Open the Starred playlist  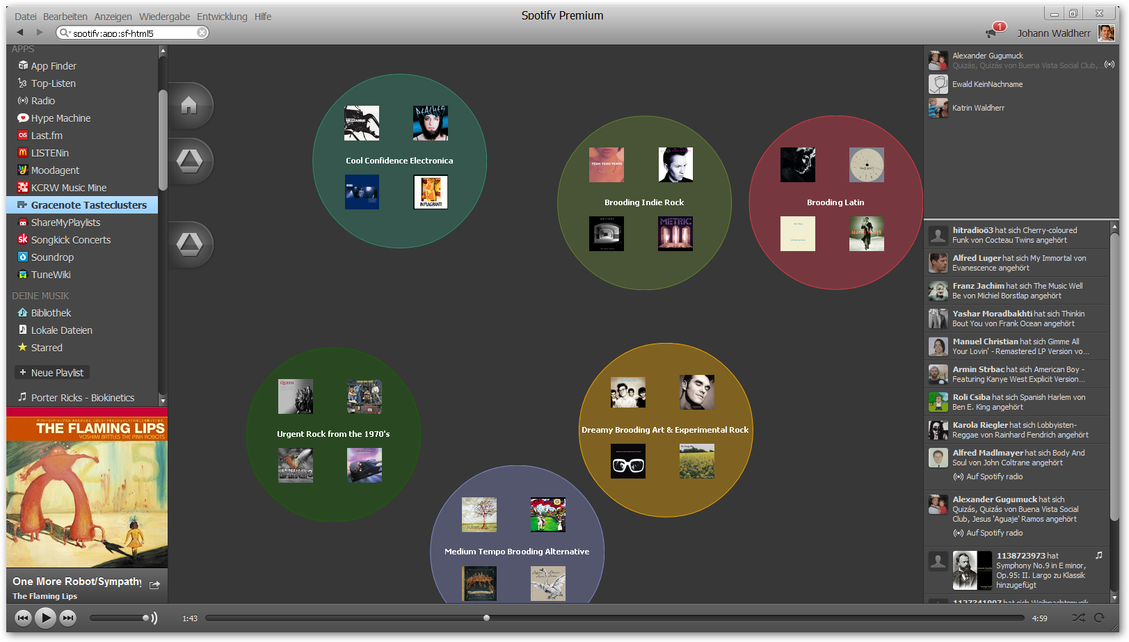point(82,348)
